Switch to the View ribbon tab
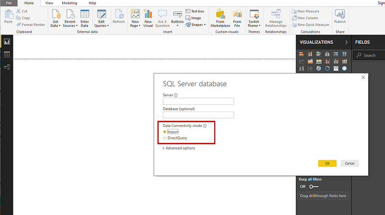 [49, 3]
